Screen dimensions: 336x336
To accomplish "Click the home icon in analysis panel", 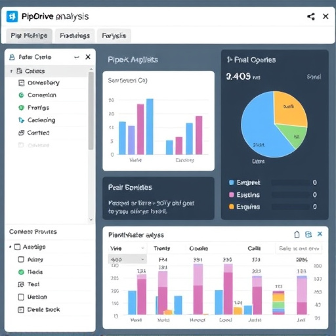I will tap(297, 234).
